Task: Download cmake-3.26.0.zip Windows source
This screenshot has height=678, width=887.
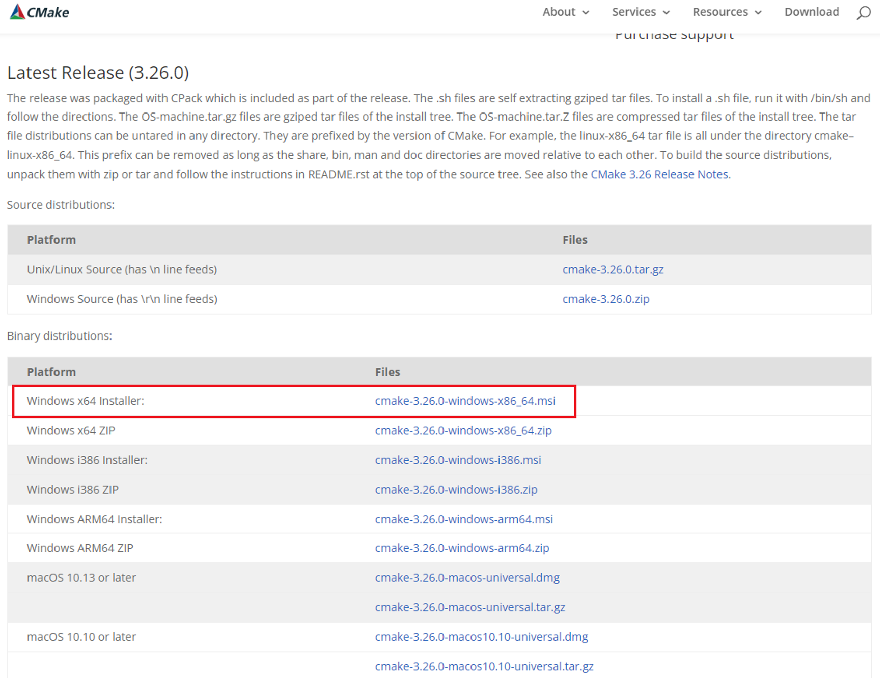Action: 605,299
